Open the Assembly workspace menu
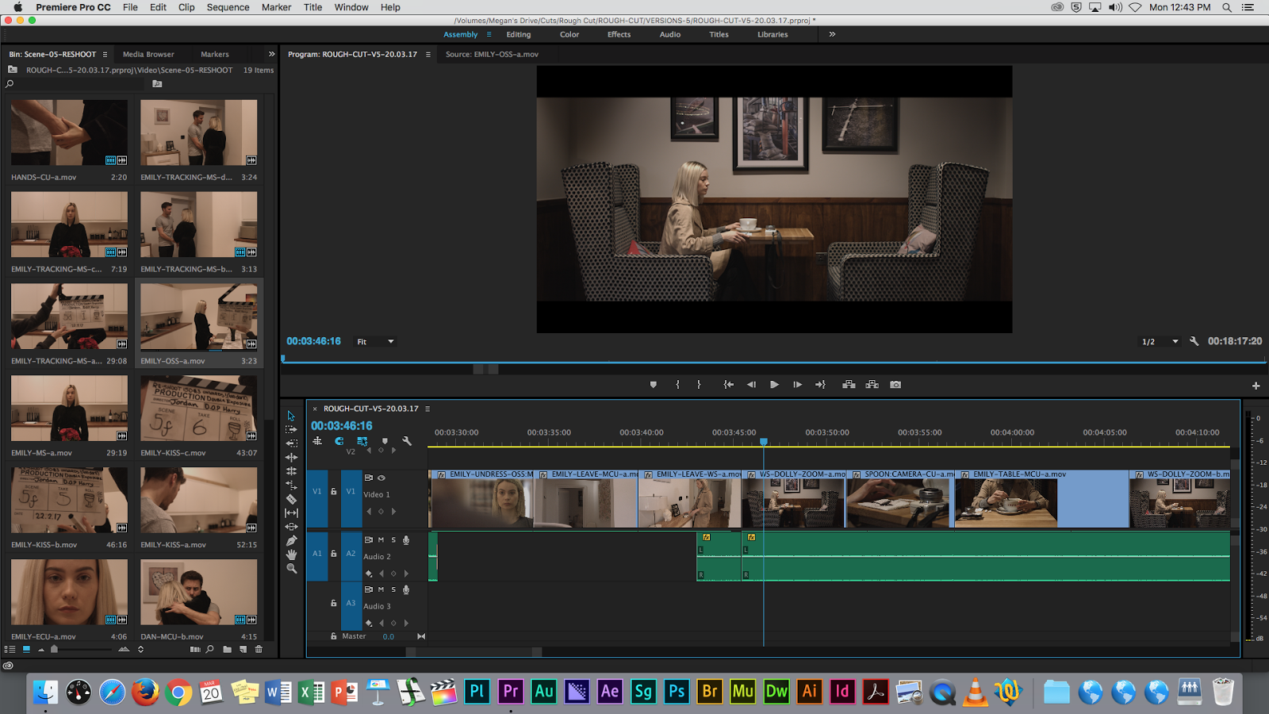 [489, 35]
